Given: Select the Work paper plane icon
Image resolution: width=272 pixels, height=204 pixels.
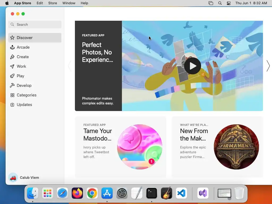Looking at the screenshot, I should point(12,66).
